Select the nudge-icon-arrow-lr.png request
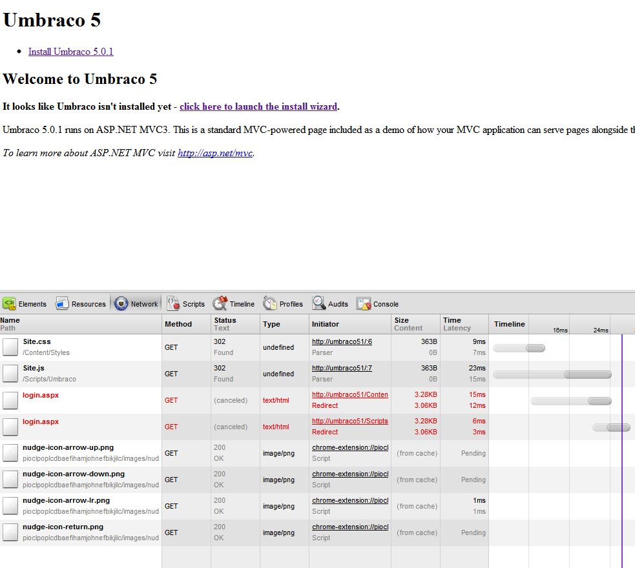This screenshot has height=568, width=635. point(66,500)
